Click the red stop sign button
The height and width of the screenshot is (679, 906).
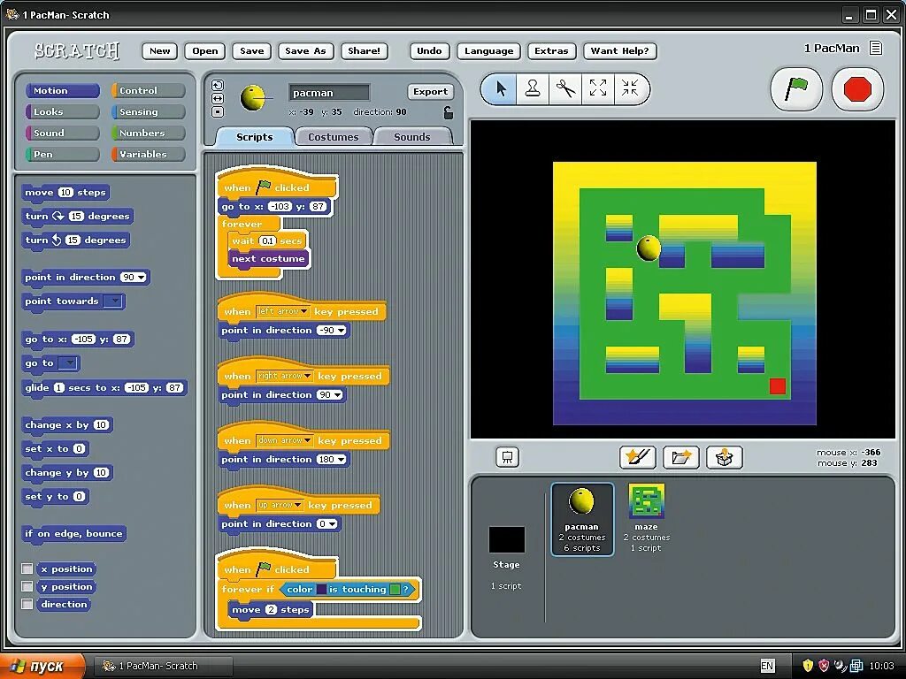click(857, 89)
